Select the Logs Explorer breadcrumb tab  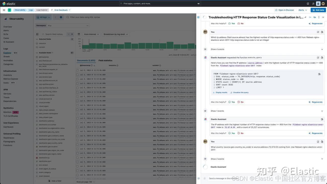(x=42, y=10)
